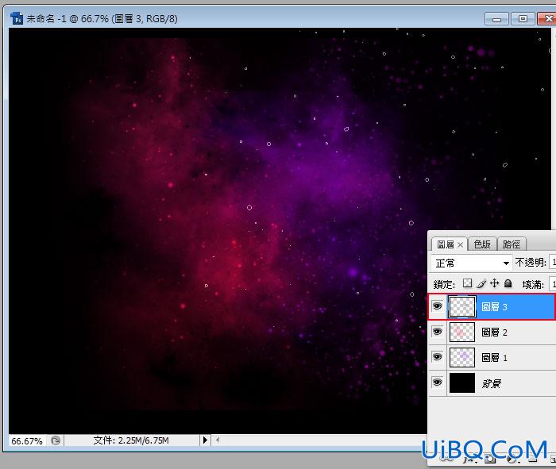Open the 正常 blend mode dropdown
The height and width of the screenshot is (469, 556).
[x=472, y=263]
